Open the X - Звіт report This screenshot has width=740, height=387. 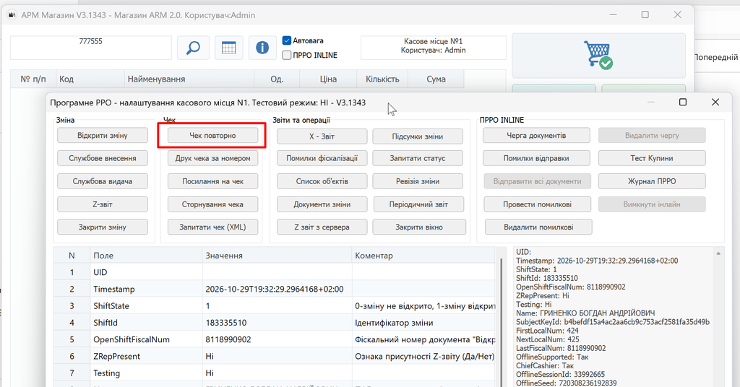[x=322, y=136]
